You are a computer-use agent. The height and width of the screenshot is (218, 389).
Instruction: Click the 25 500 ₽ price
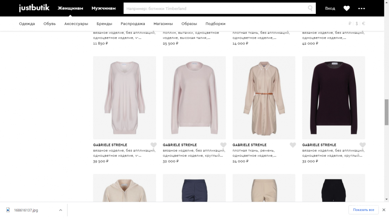click(x=170, y=43)
